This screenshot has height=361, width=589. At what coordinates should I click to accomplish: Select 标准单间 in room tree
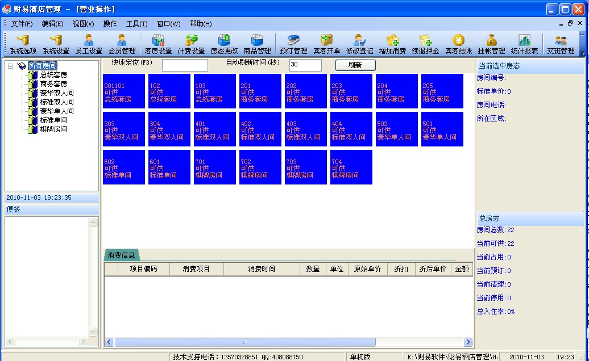53,120
